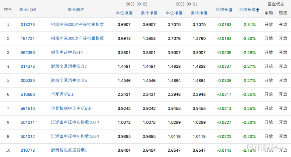
Task: Click 申购 status 开放 for fund 562390
Action: coord(269,52)
